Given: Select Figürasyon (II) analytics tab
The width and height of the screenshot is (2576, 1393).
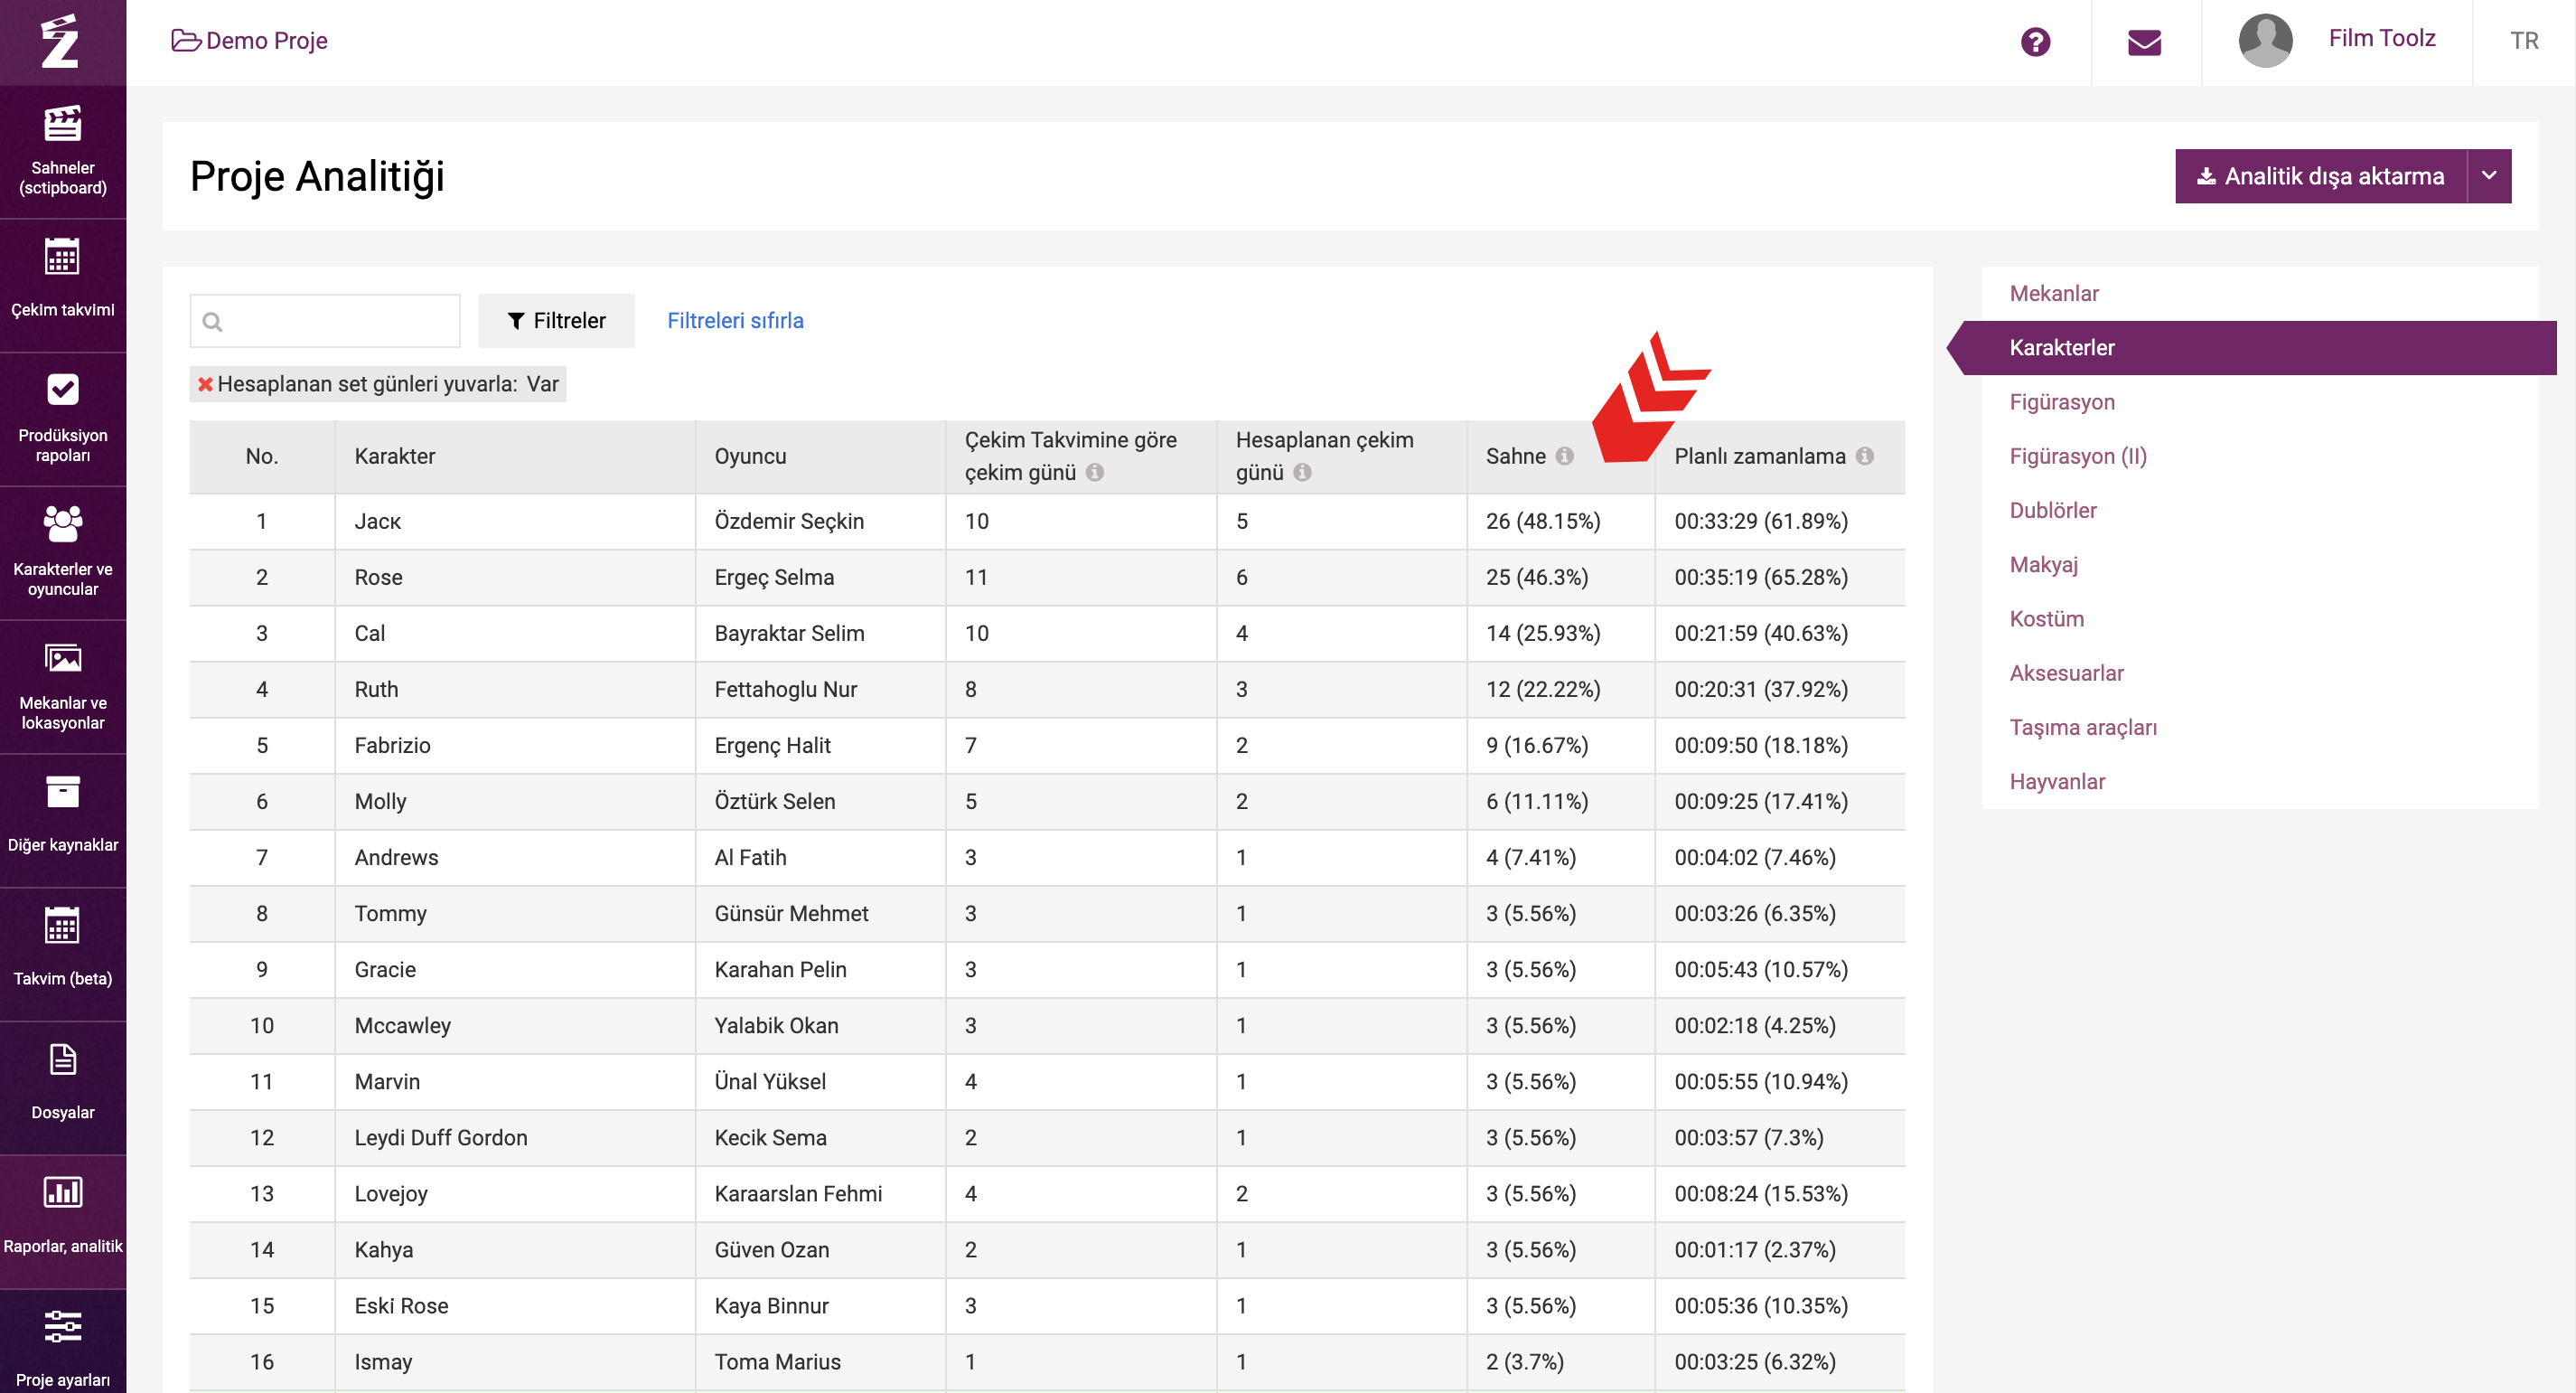Looking at the screenshot, I should (2078, 456).
